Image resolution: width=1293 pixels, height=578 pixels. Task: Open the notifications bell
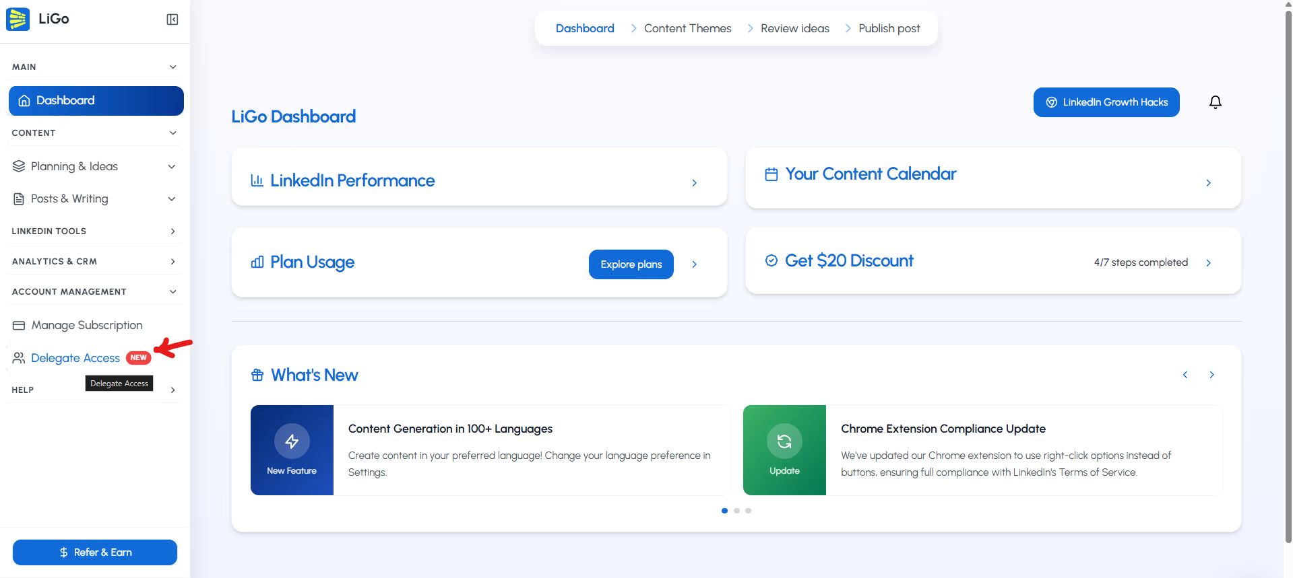click(x=1215, y=102)
